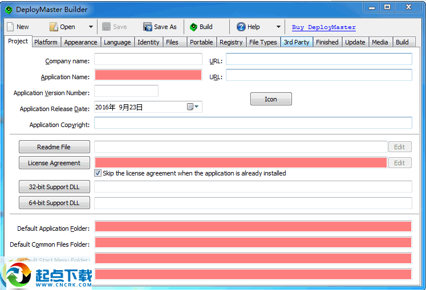426x290 pixels.
Task: Focus the Application Version Number field
Action: tap(127, 91)
